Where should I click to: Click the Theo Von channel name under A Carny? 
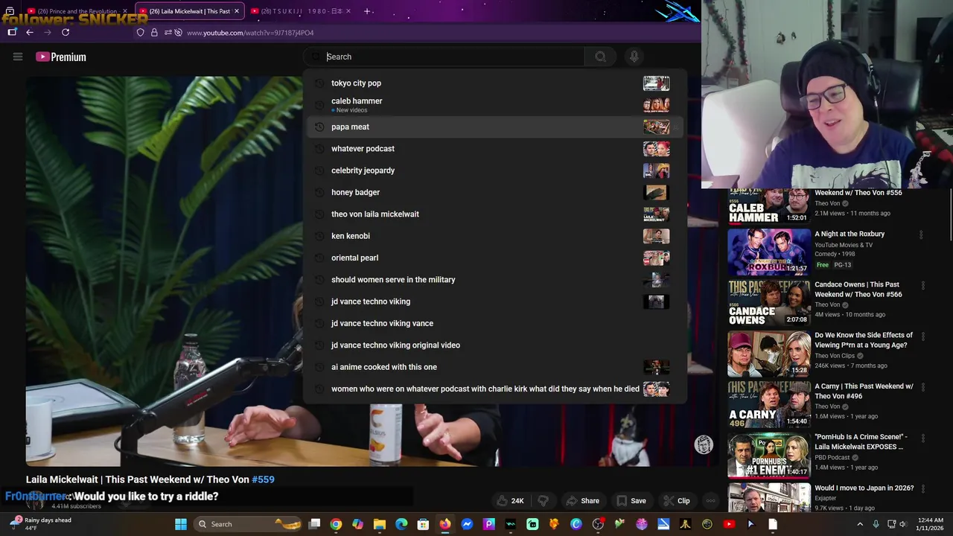coord(827,406)
